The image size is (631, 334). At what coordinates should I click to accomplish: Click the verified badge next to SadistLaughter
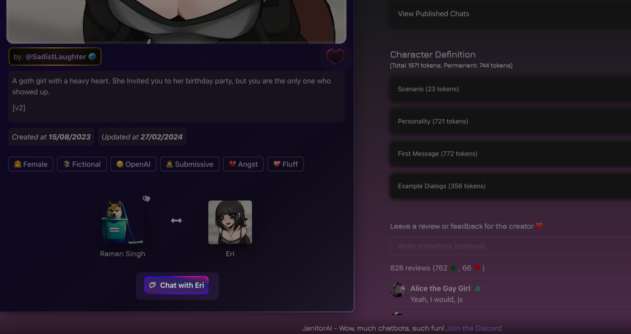[x=92, y=57]
